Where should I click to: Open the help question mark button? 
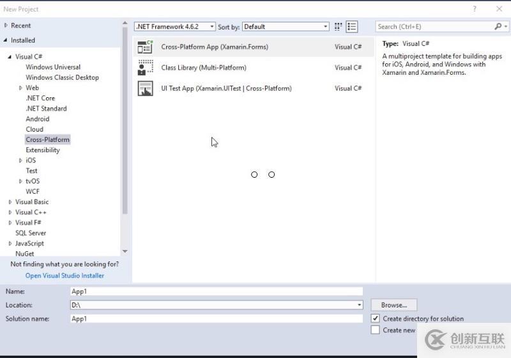pos(475,9)
